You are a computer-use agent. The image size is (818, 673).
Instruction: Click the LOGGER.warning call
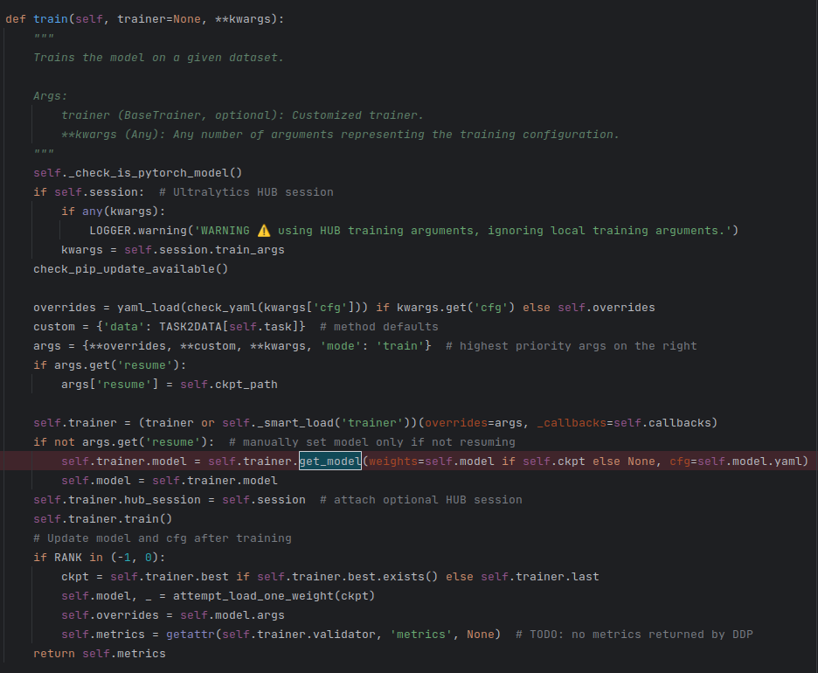[x=138, y=230]
